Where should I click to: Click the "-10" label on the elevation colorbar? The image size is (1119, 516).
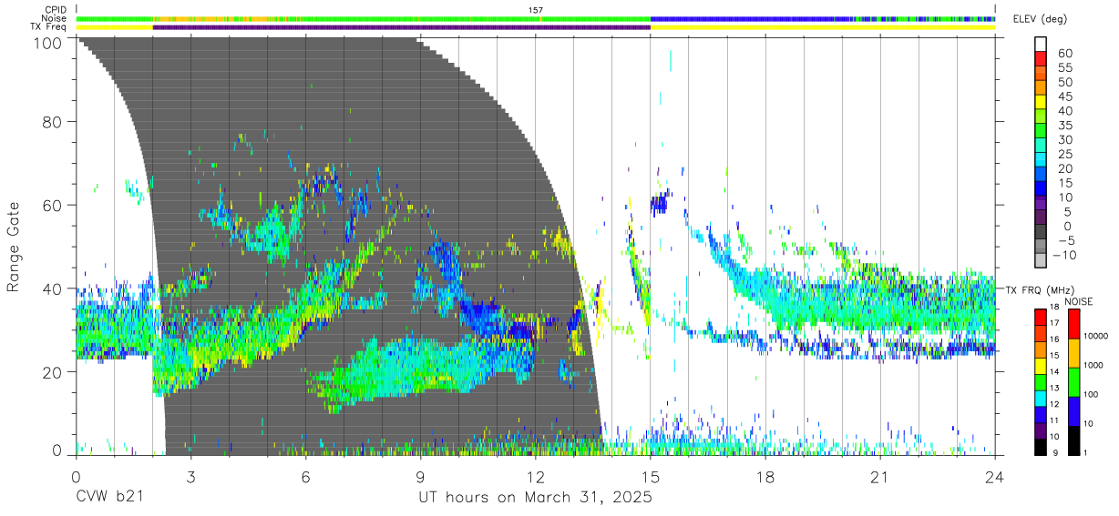1066,256
